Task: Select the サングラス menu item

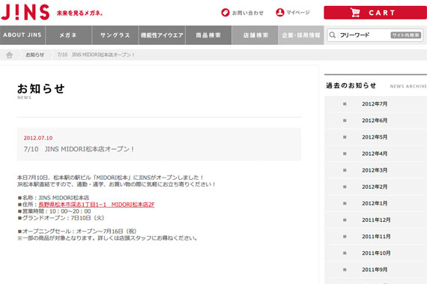Action: pyautogui.click(x=115, y=35)
